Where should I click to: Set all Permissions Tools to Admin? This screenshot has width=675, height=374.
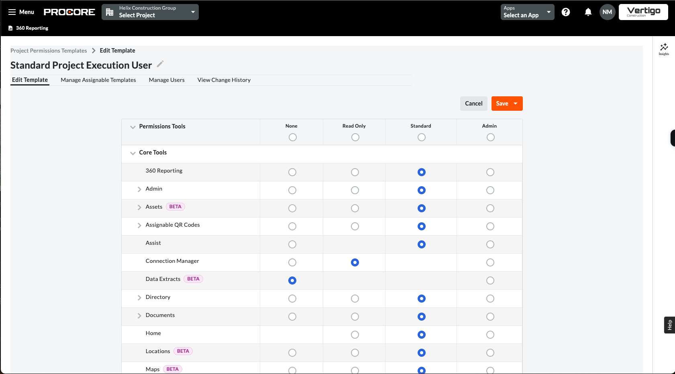(491, 137)
